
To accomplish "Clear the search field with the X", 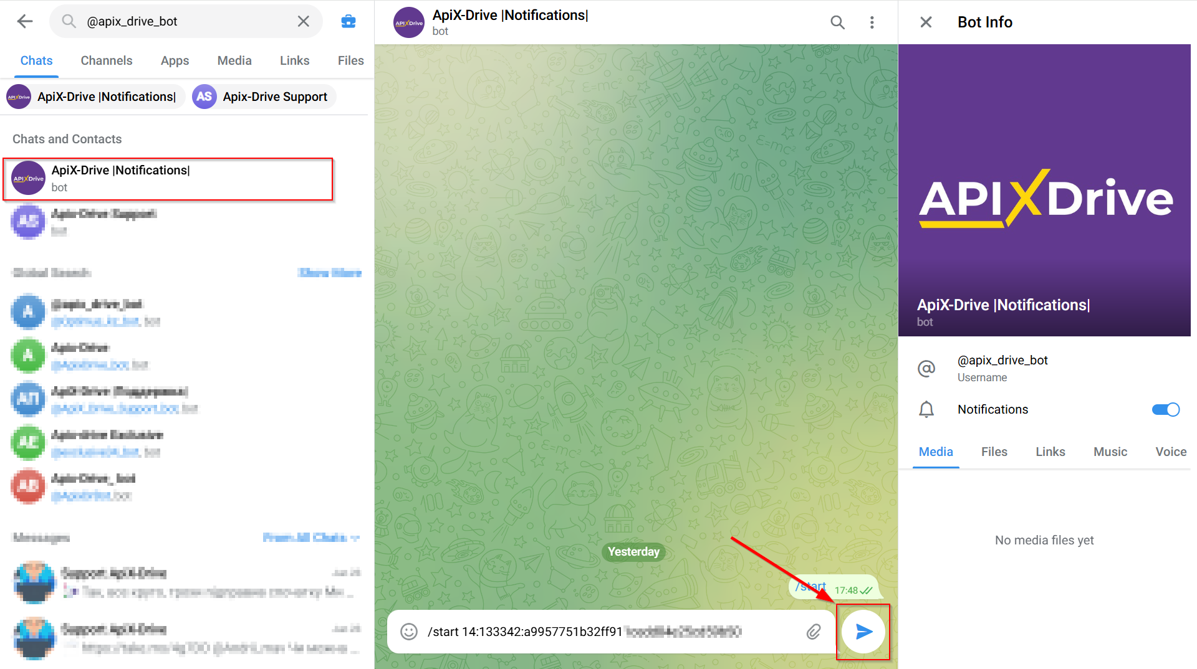I will (x=304, y=21).
